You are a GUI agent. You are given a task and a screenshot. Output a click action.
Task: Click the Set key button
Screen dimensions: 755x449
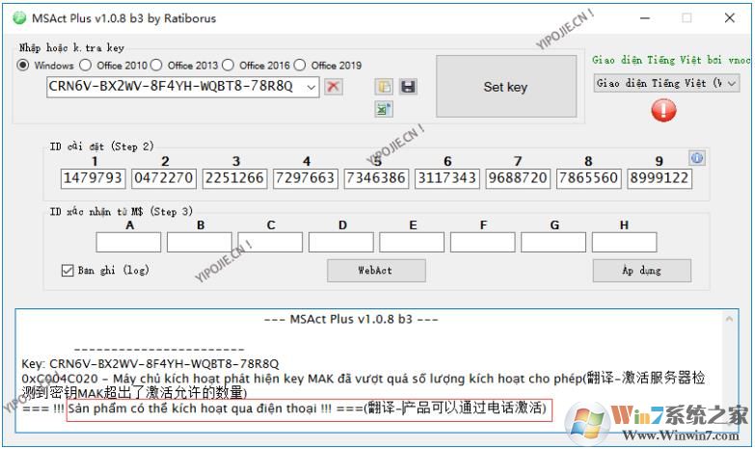click(506, 87)
